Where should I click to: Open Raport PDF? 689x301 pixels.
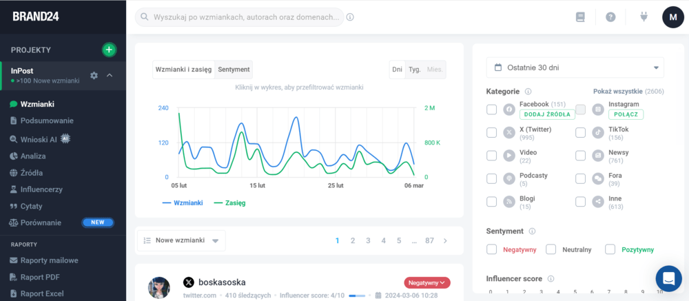click(x=40, y=278)
